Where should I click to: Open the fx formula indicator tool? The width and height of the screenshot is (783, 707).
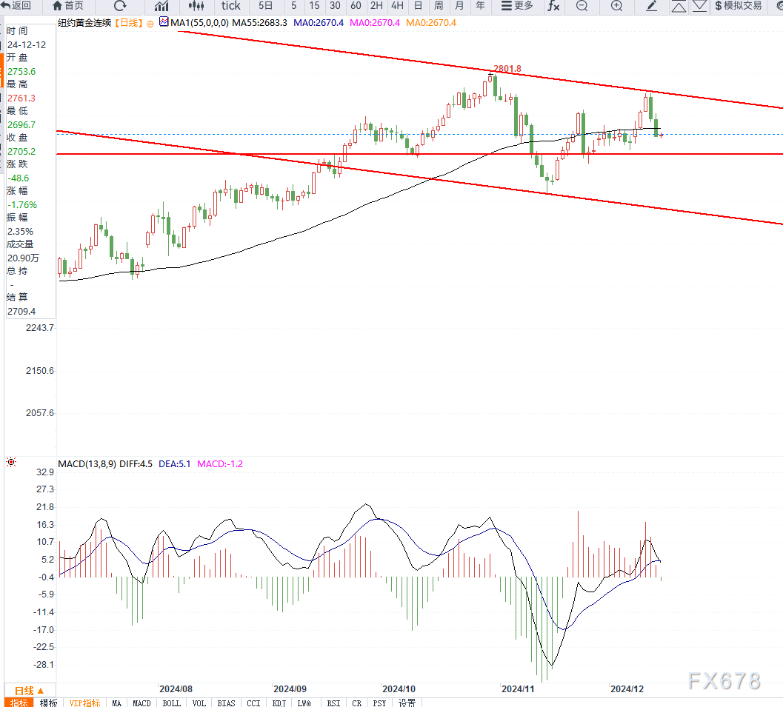click(553, 5)
